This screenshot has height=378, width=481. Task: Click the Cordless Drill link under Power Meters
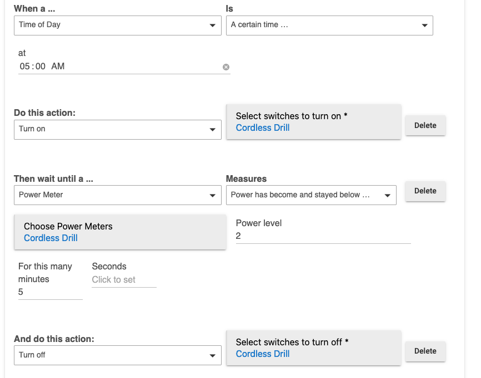tap(51, 238)
